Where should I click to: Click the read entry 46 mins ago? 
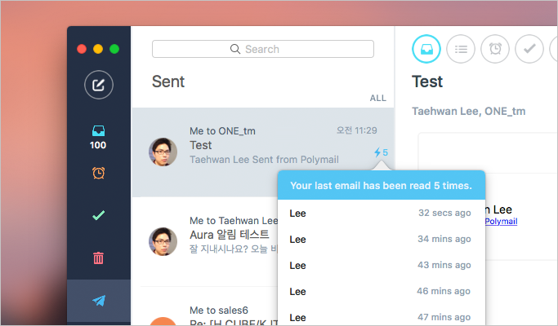(x=382, y=291)
